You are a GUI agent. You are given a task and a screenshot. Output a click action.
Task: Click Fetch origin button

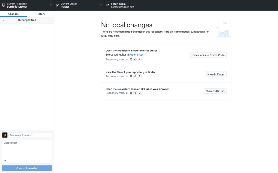pyautogui.click(x=129, y=5)
